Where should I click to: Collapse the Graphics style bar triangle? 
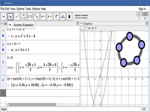pyautogui.click(x=81, y=23)
